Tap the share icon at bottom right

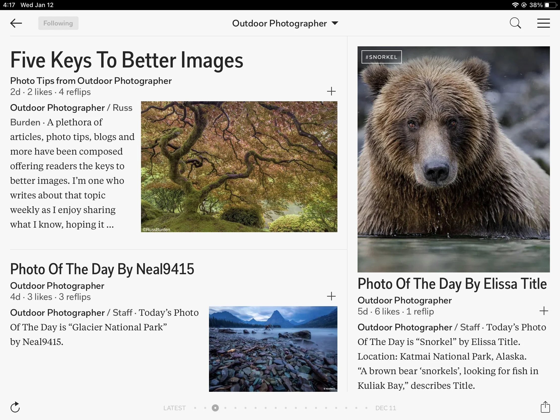tap(545, 407)
